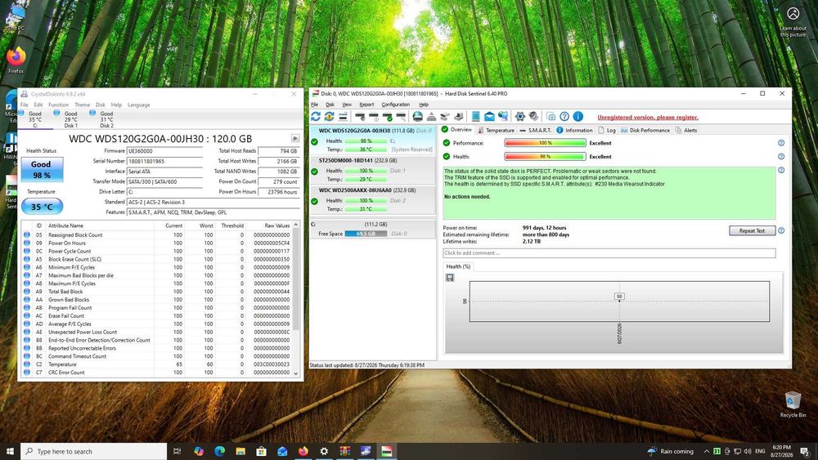Screen dimensions: 818x460
Task: Click attribute list scrollbar down arrow
Action: (x=296, y=373)
